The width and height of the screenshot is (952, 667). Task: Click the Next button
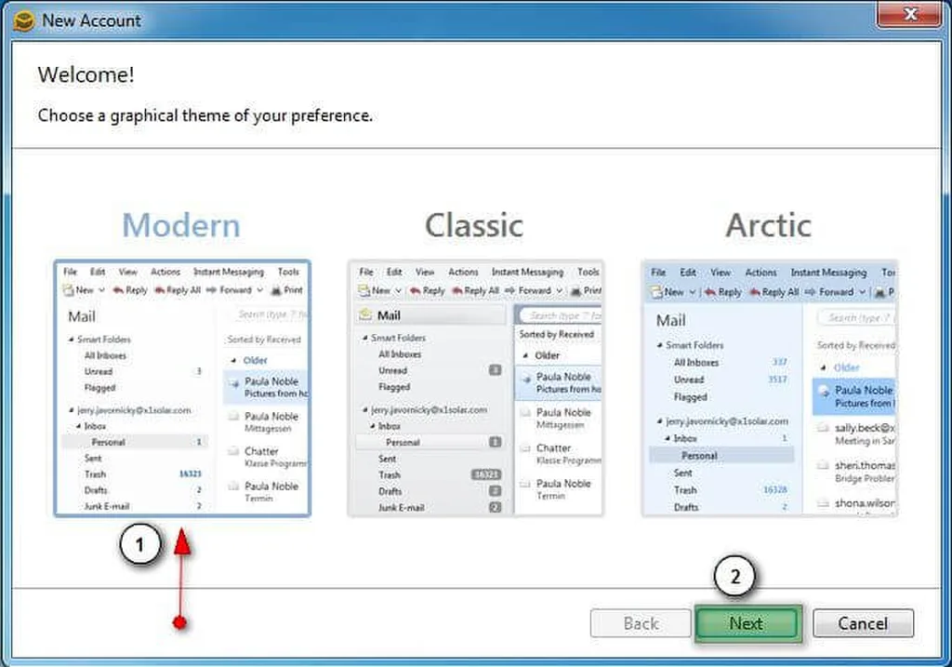747,623
